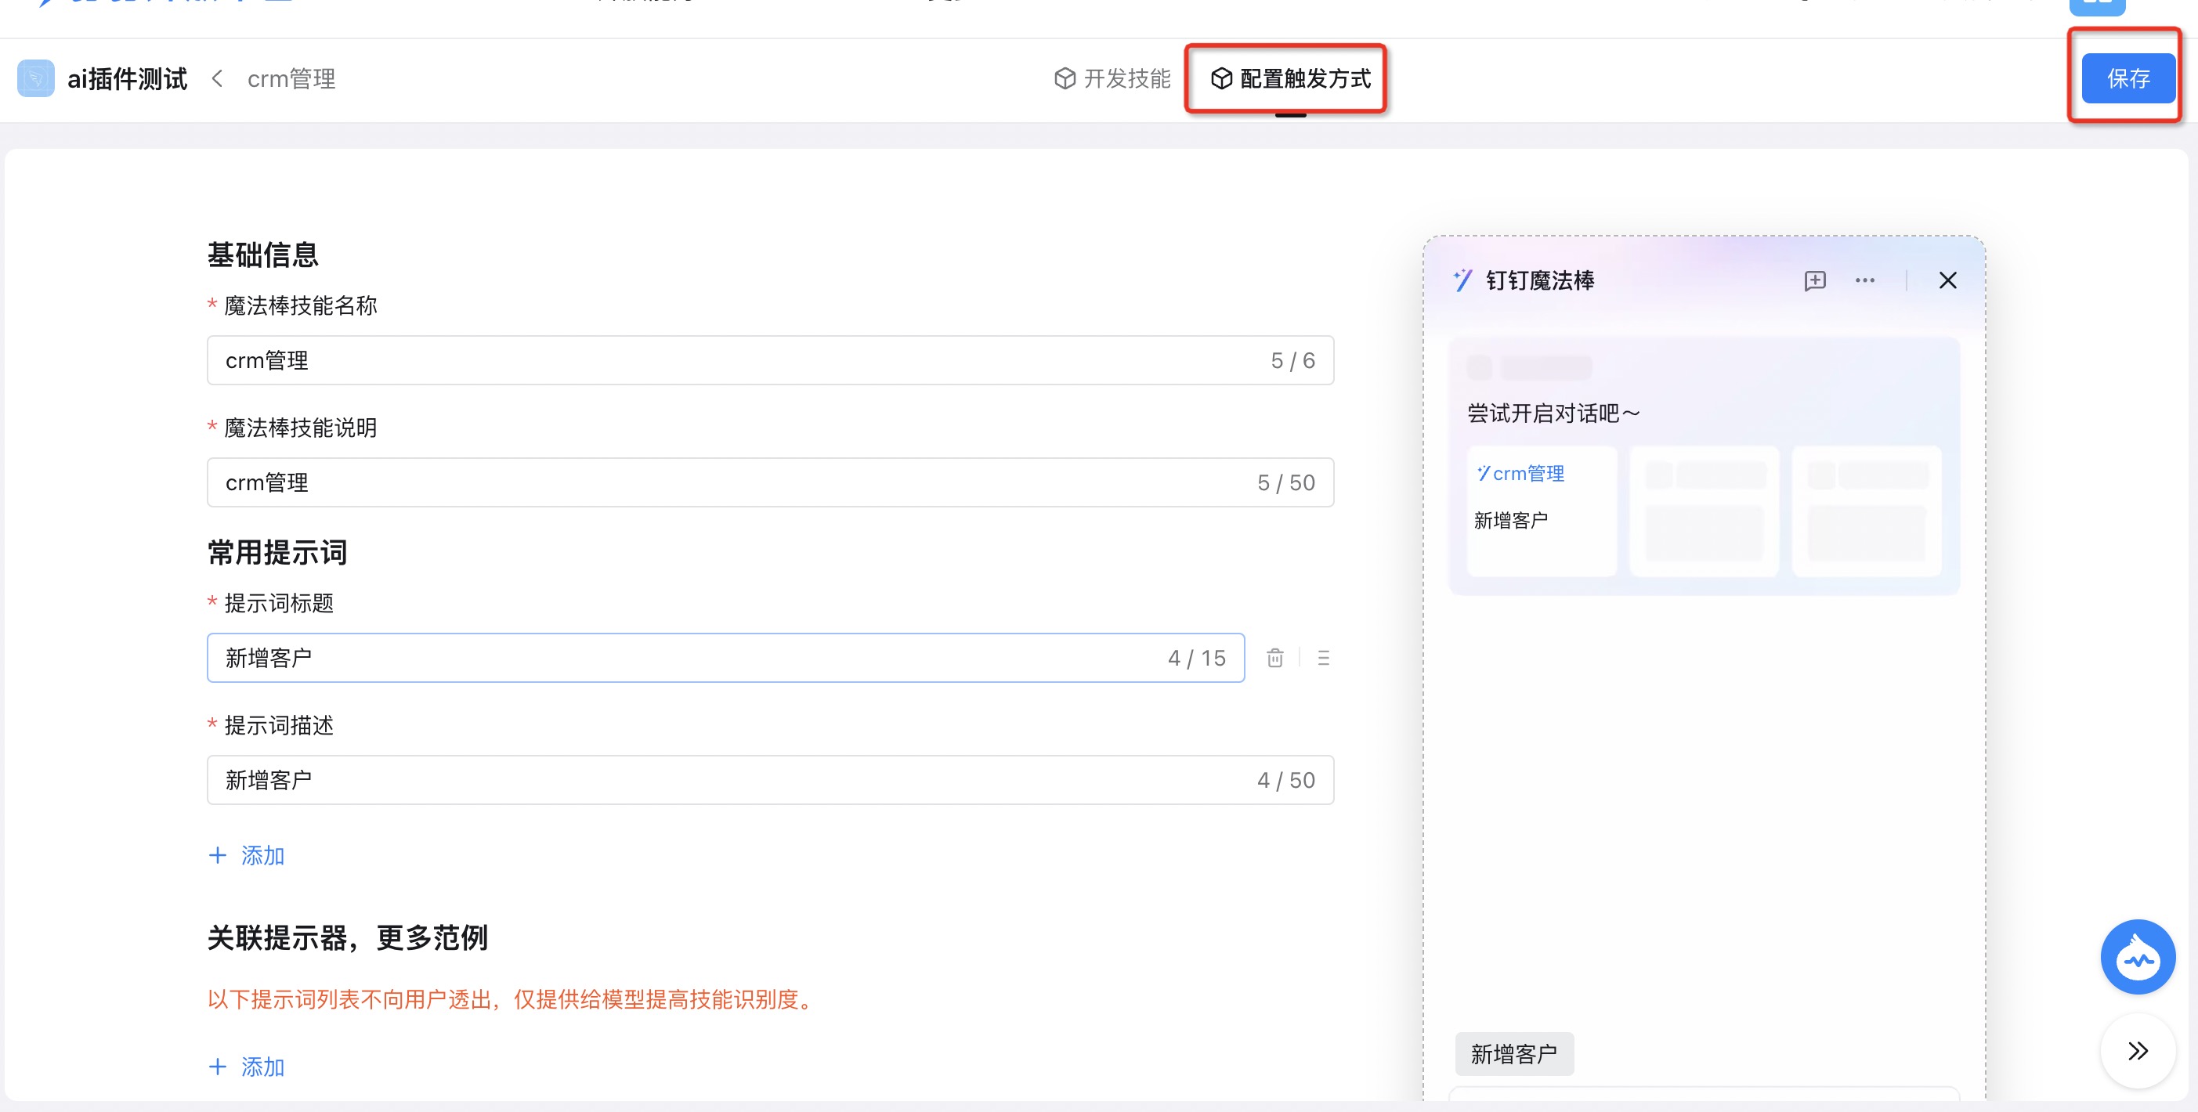Click the blue 保存 save button

[2128, 78]
